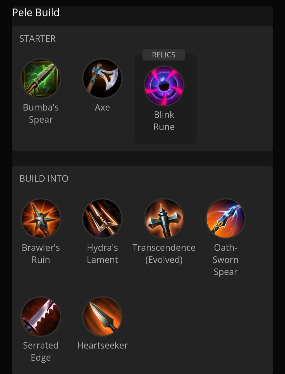Image resolution: width=285 pixels, height=374 pixels.
Task: Open the Pele Build title
Action: pyautogui.click(x=36, y=13)
